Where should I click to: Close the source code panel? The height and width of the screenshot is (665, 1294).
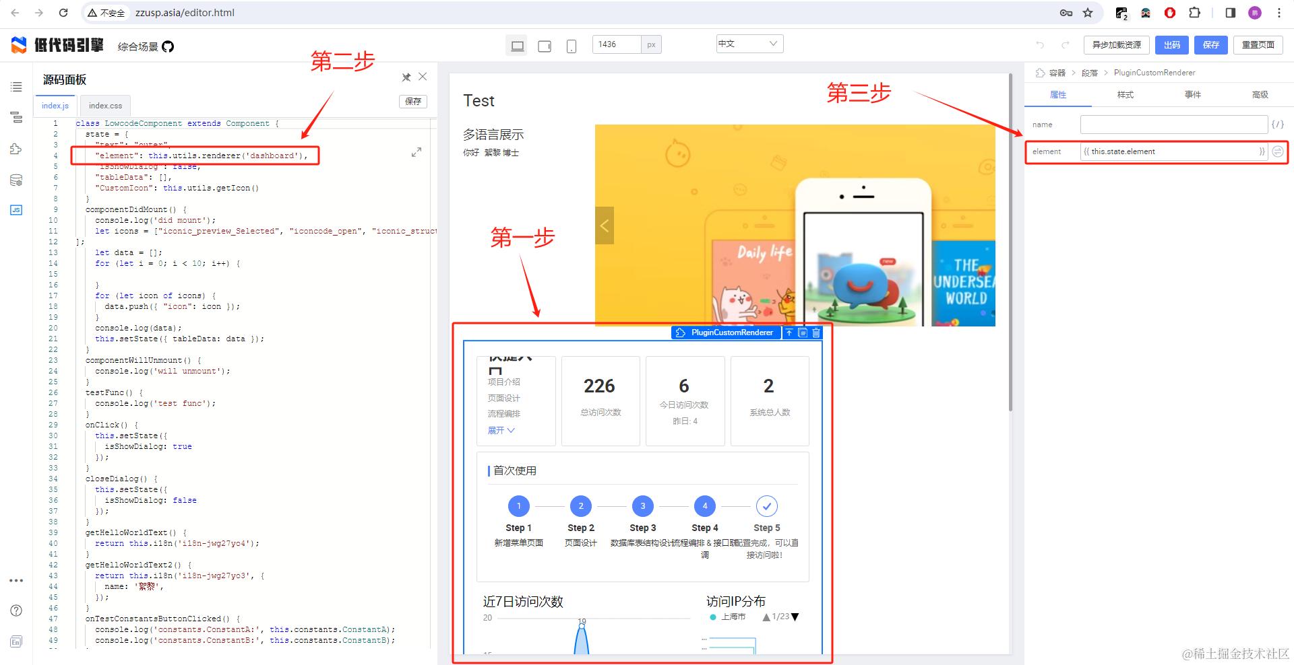[423, 77]
